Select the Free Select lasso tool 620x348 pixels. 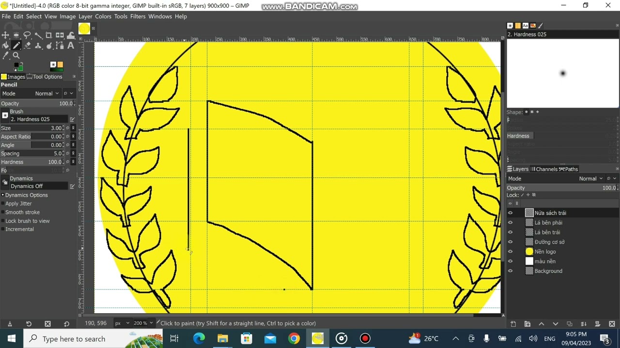coord(27,35)
